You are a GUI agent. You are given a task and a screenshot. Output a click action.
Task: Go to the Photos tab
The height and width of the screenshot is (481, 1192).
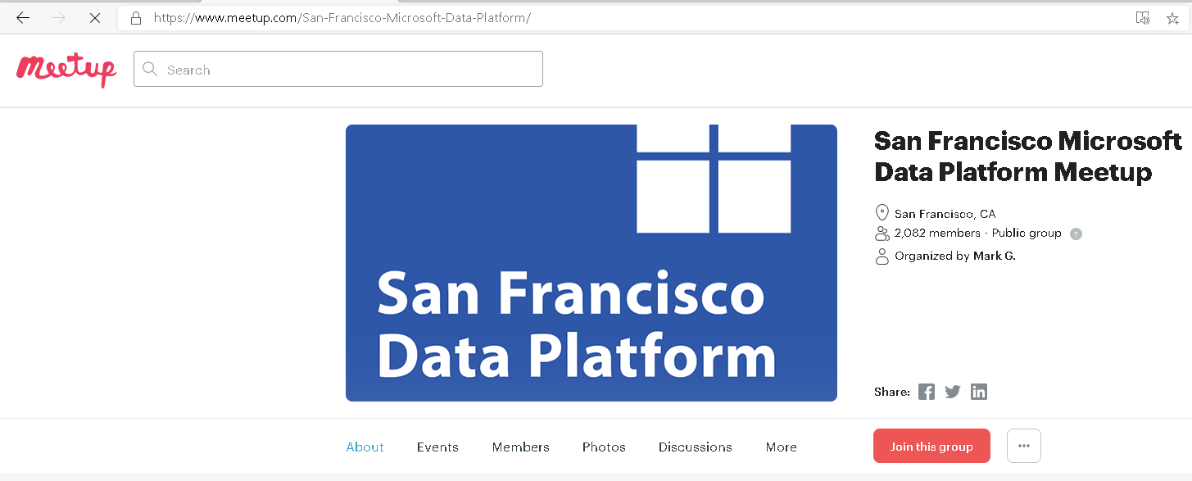click(x=604, y=447)
